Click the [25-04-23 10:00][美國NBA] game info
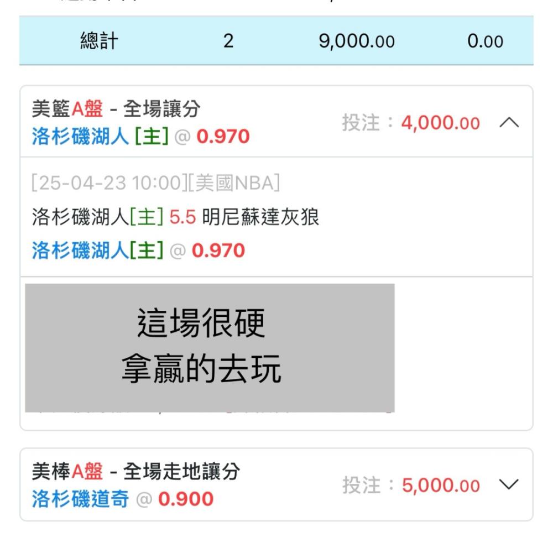553x553 pixels. pyautogui.click(x=155, y=182)
